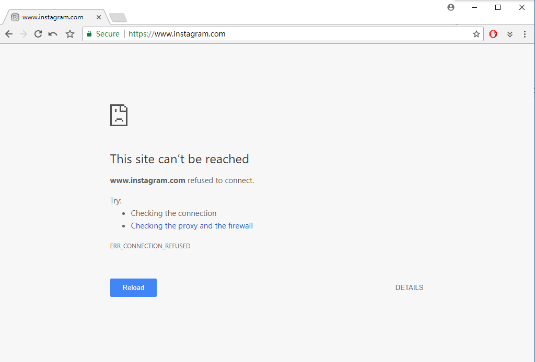Screen dimensions: 535x362
Task: Close the www.instagram.com tab
Action: pyautogui.click(x=99, y=17)
